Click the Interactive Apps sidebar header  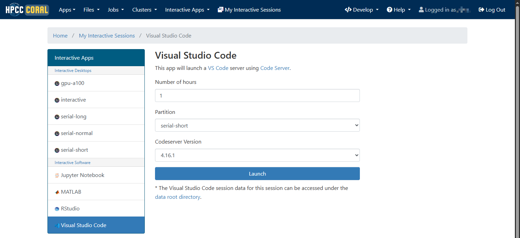(96, 58)
